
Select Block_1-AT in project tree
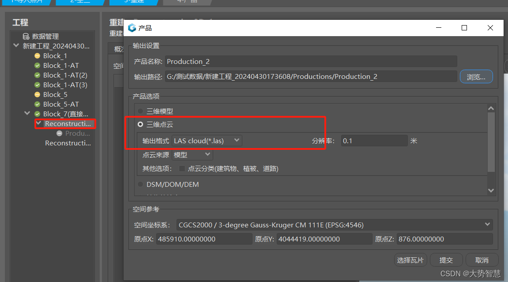point(61,65)
